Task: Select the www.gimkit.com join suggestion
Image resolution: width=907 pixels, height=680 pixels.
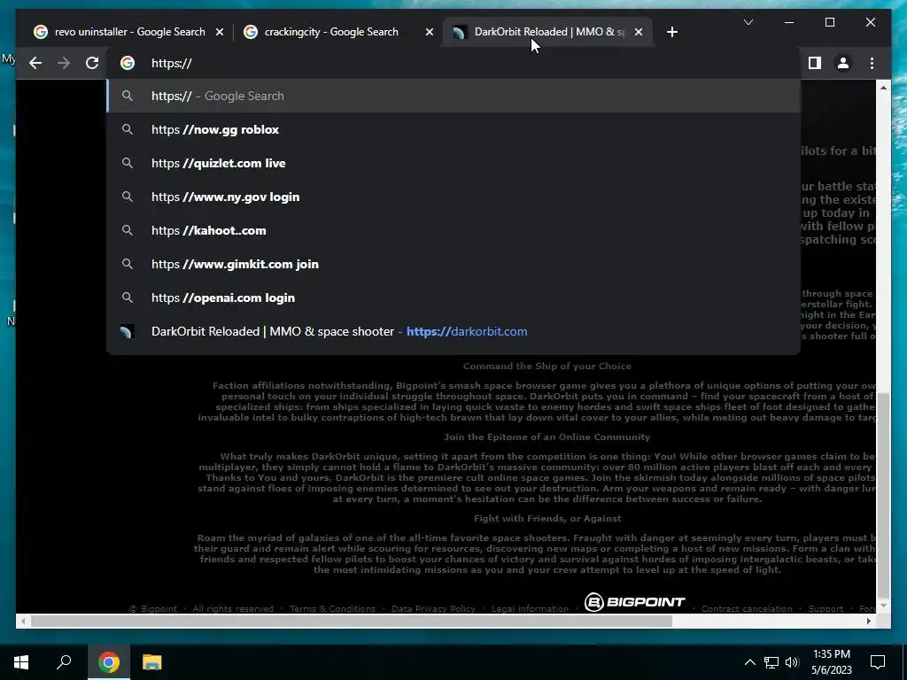Action: point(454,264)
